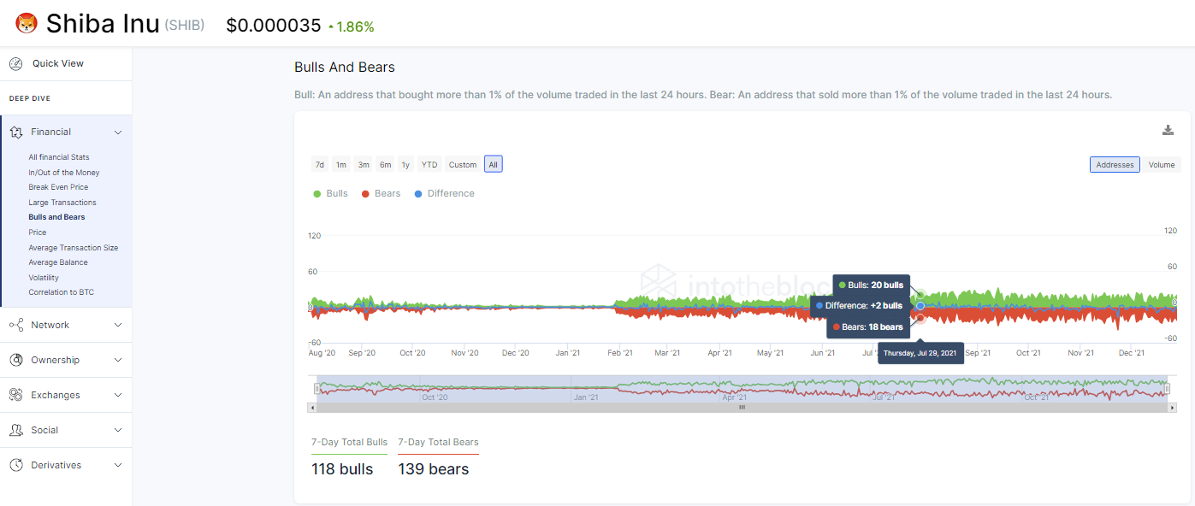
Task: Select the All time range
Action: [493, 164]
